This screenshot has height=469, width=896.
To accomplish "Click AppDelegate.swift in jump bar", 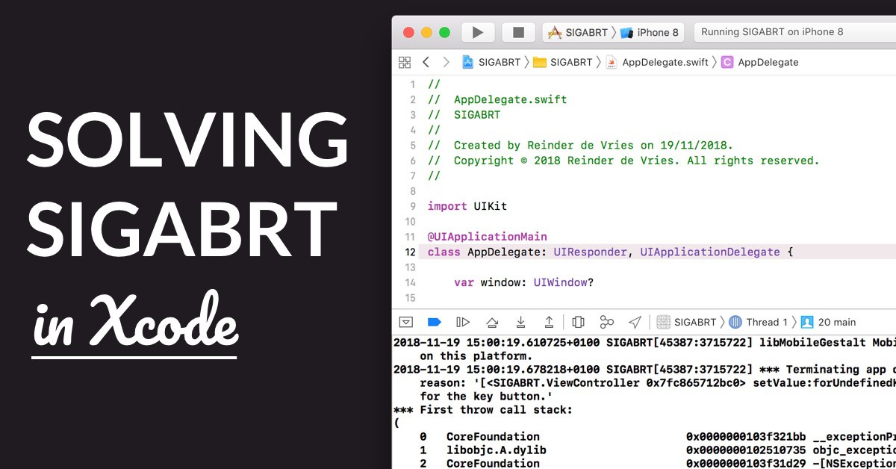I will point(657,62).
